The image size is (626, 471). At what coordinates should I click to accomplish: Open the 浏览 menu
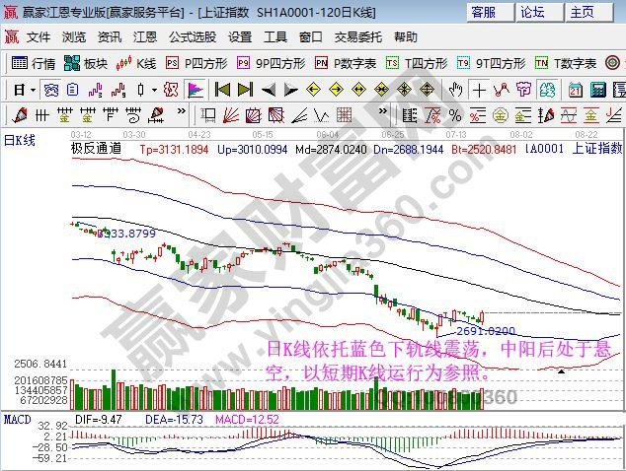click(74, 37)
